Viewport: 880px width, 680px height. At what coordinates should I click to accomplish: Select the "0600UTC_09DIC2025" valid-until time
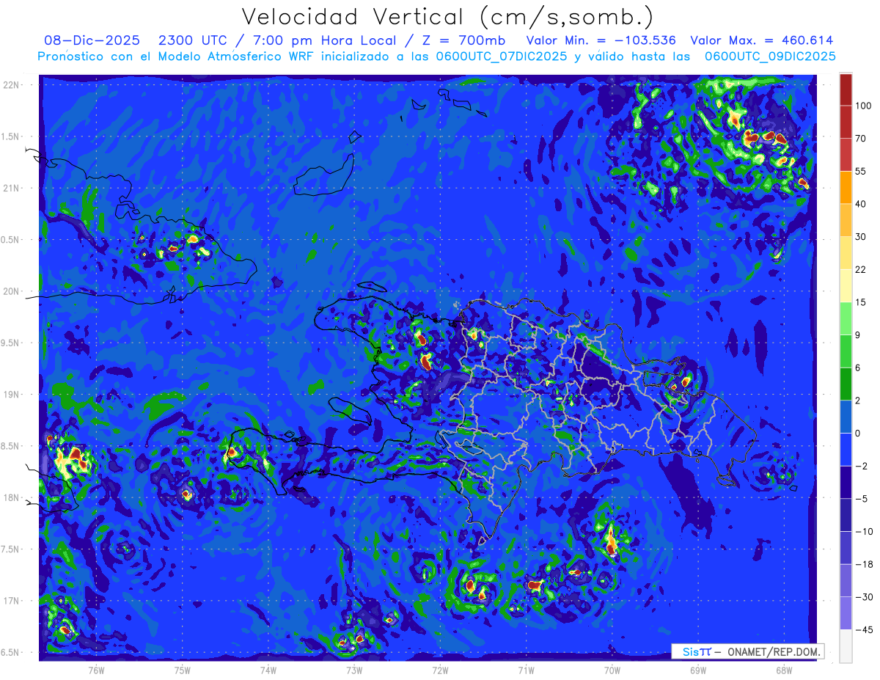click(x=770, y=56)
